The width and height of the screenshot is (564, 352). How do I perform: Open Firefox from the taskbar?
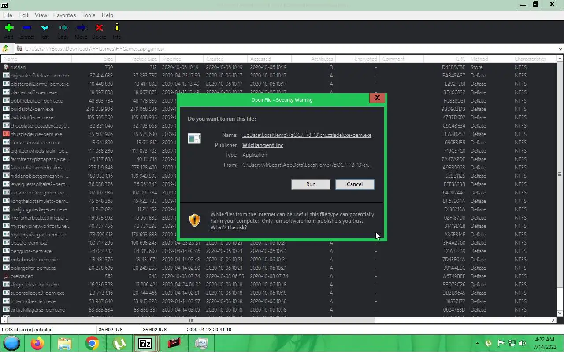pyautogui.click(x=37, y=343)
